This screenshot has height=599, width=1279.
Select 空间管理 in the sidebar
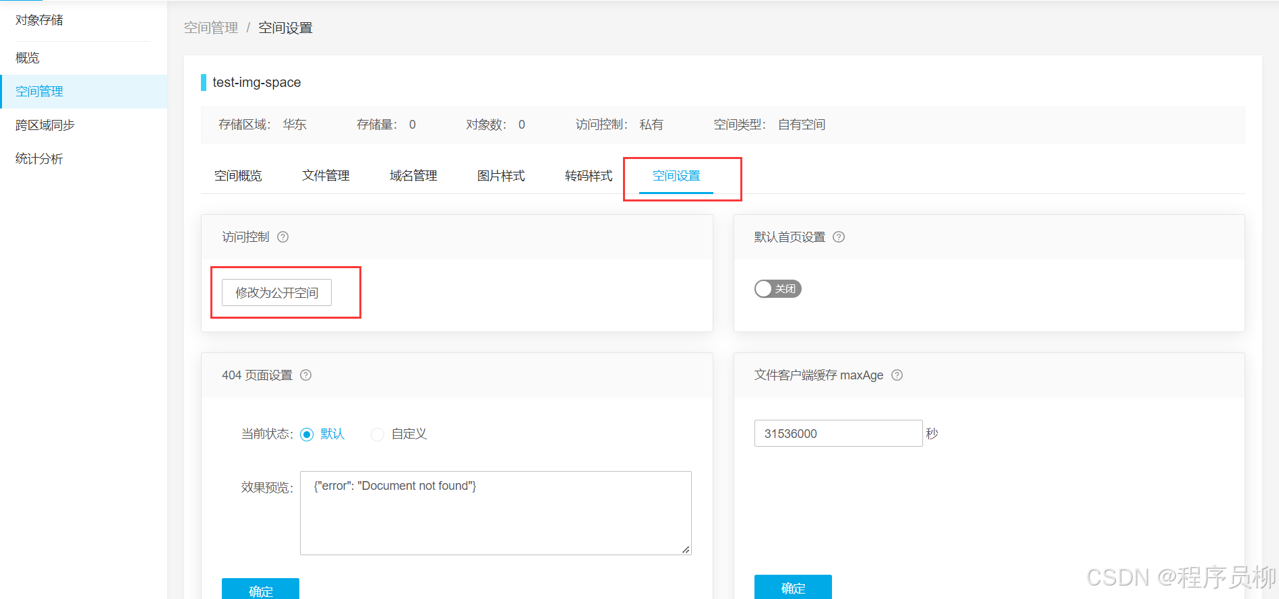point(84,92)
